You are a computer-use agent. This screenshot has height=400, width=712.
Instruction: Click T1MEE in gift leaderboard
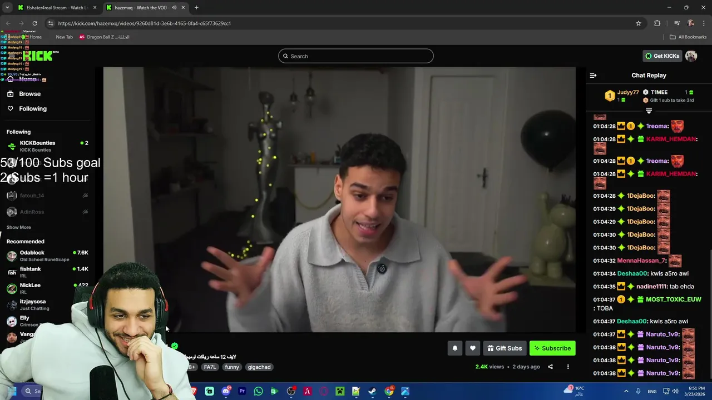[x=659, y=92]
